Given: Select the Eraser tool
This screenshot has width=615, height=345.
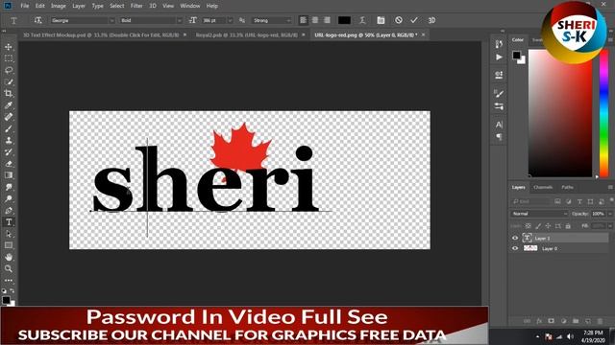Looking at the screenshot, I should pyautogui.click(x=9, y=164).
